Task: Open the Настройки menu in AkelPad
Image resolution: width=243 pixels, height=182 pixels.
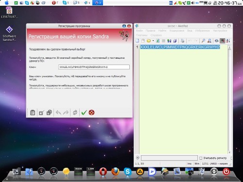Action: (220, 31)
